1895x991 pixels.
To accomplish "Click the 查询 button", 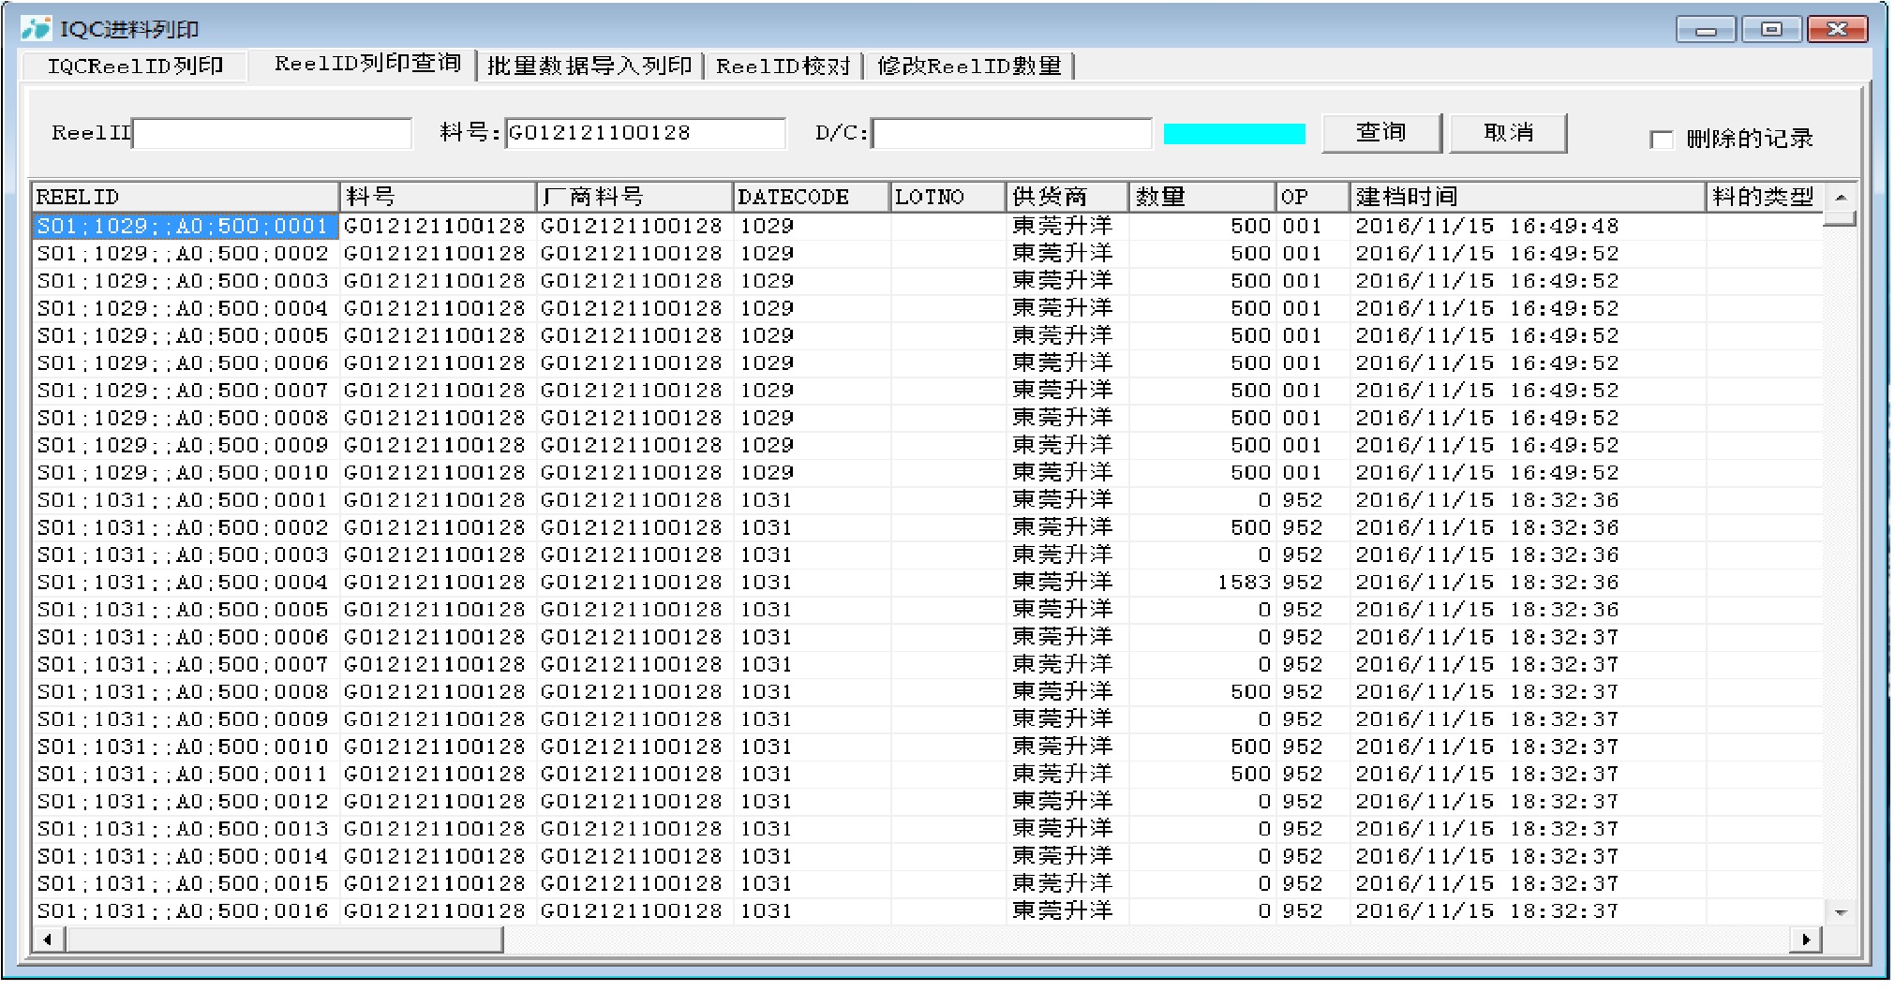I will (1381, 133).
